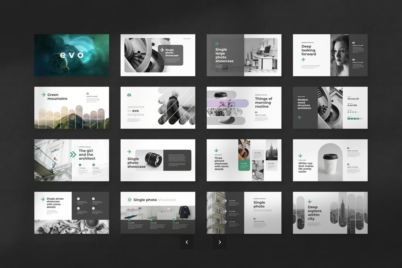Click the camera icon on Single large photo slide

(217, 44)
